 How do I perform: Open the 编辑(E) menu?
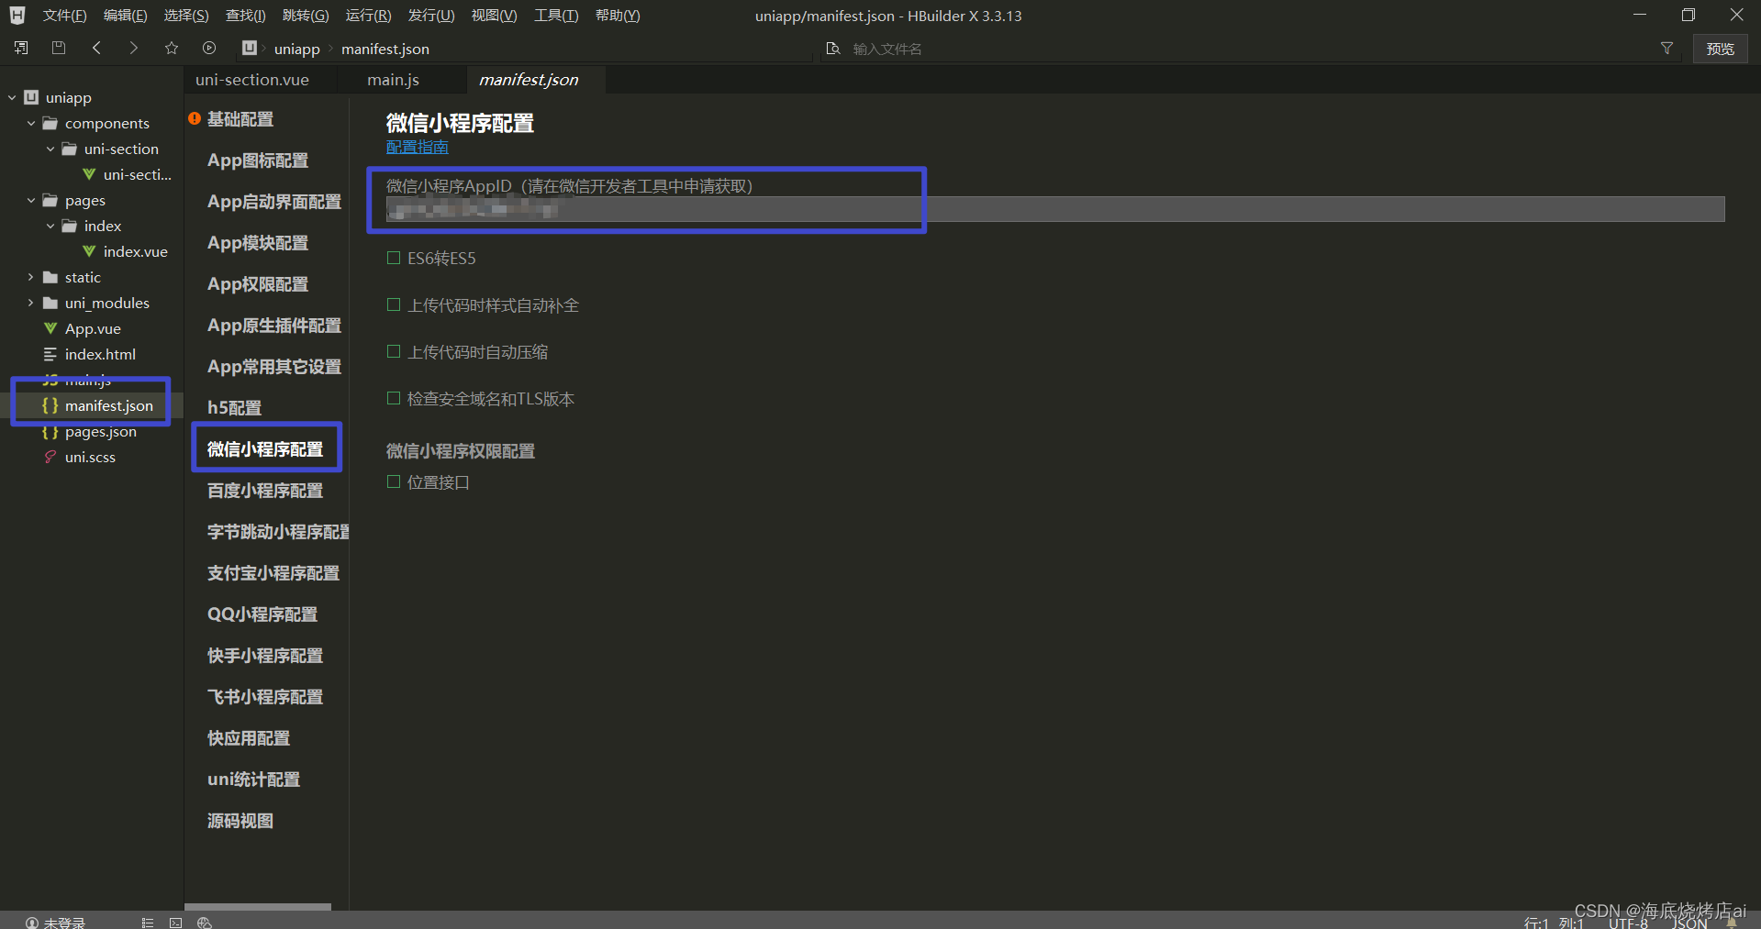[x=125, y=16]
